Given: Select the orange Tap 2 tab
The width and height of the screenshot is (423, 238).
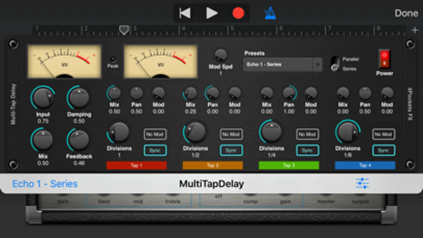Looking at the screenshot, I should pyautogui.click(x=213, y=165).
